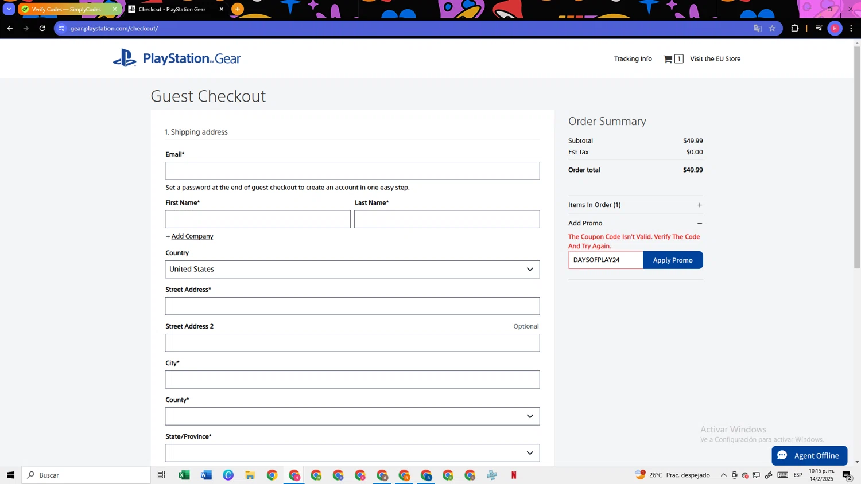
Task: Collapse the Add Promo section
Action: coord(635,223)
